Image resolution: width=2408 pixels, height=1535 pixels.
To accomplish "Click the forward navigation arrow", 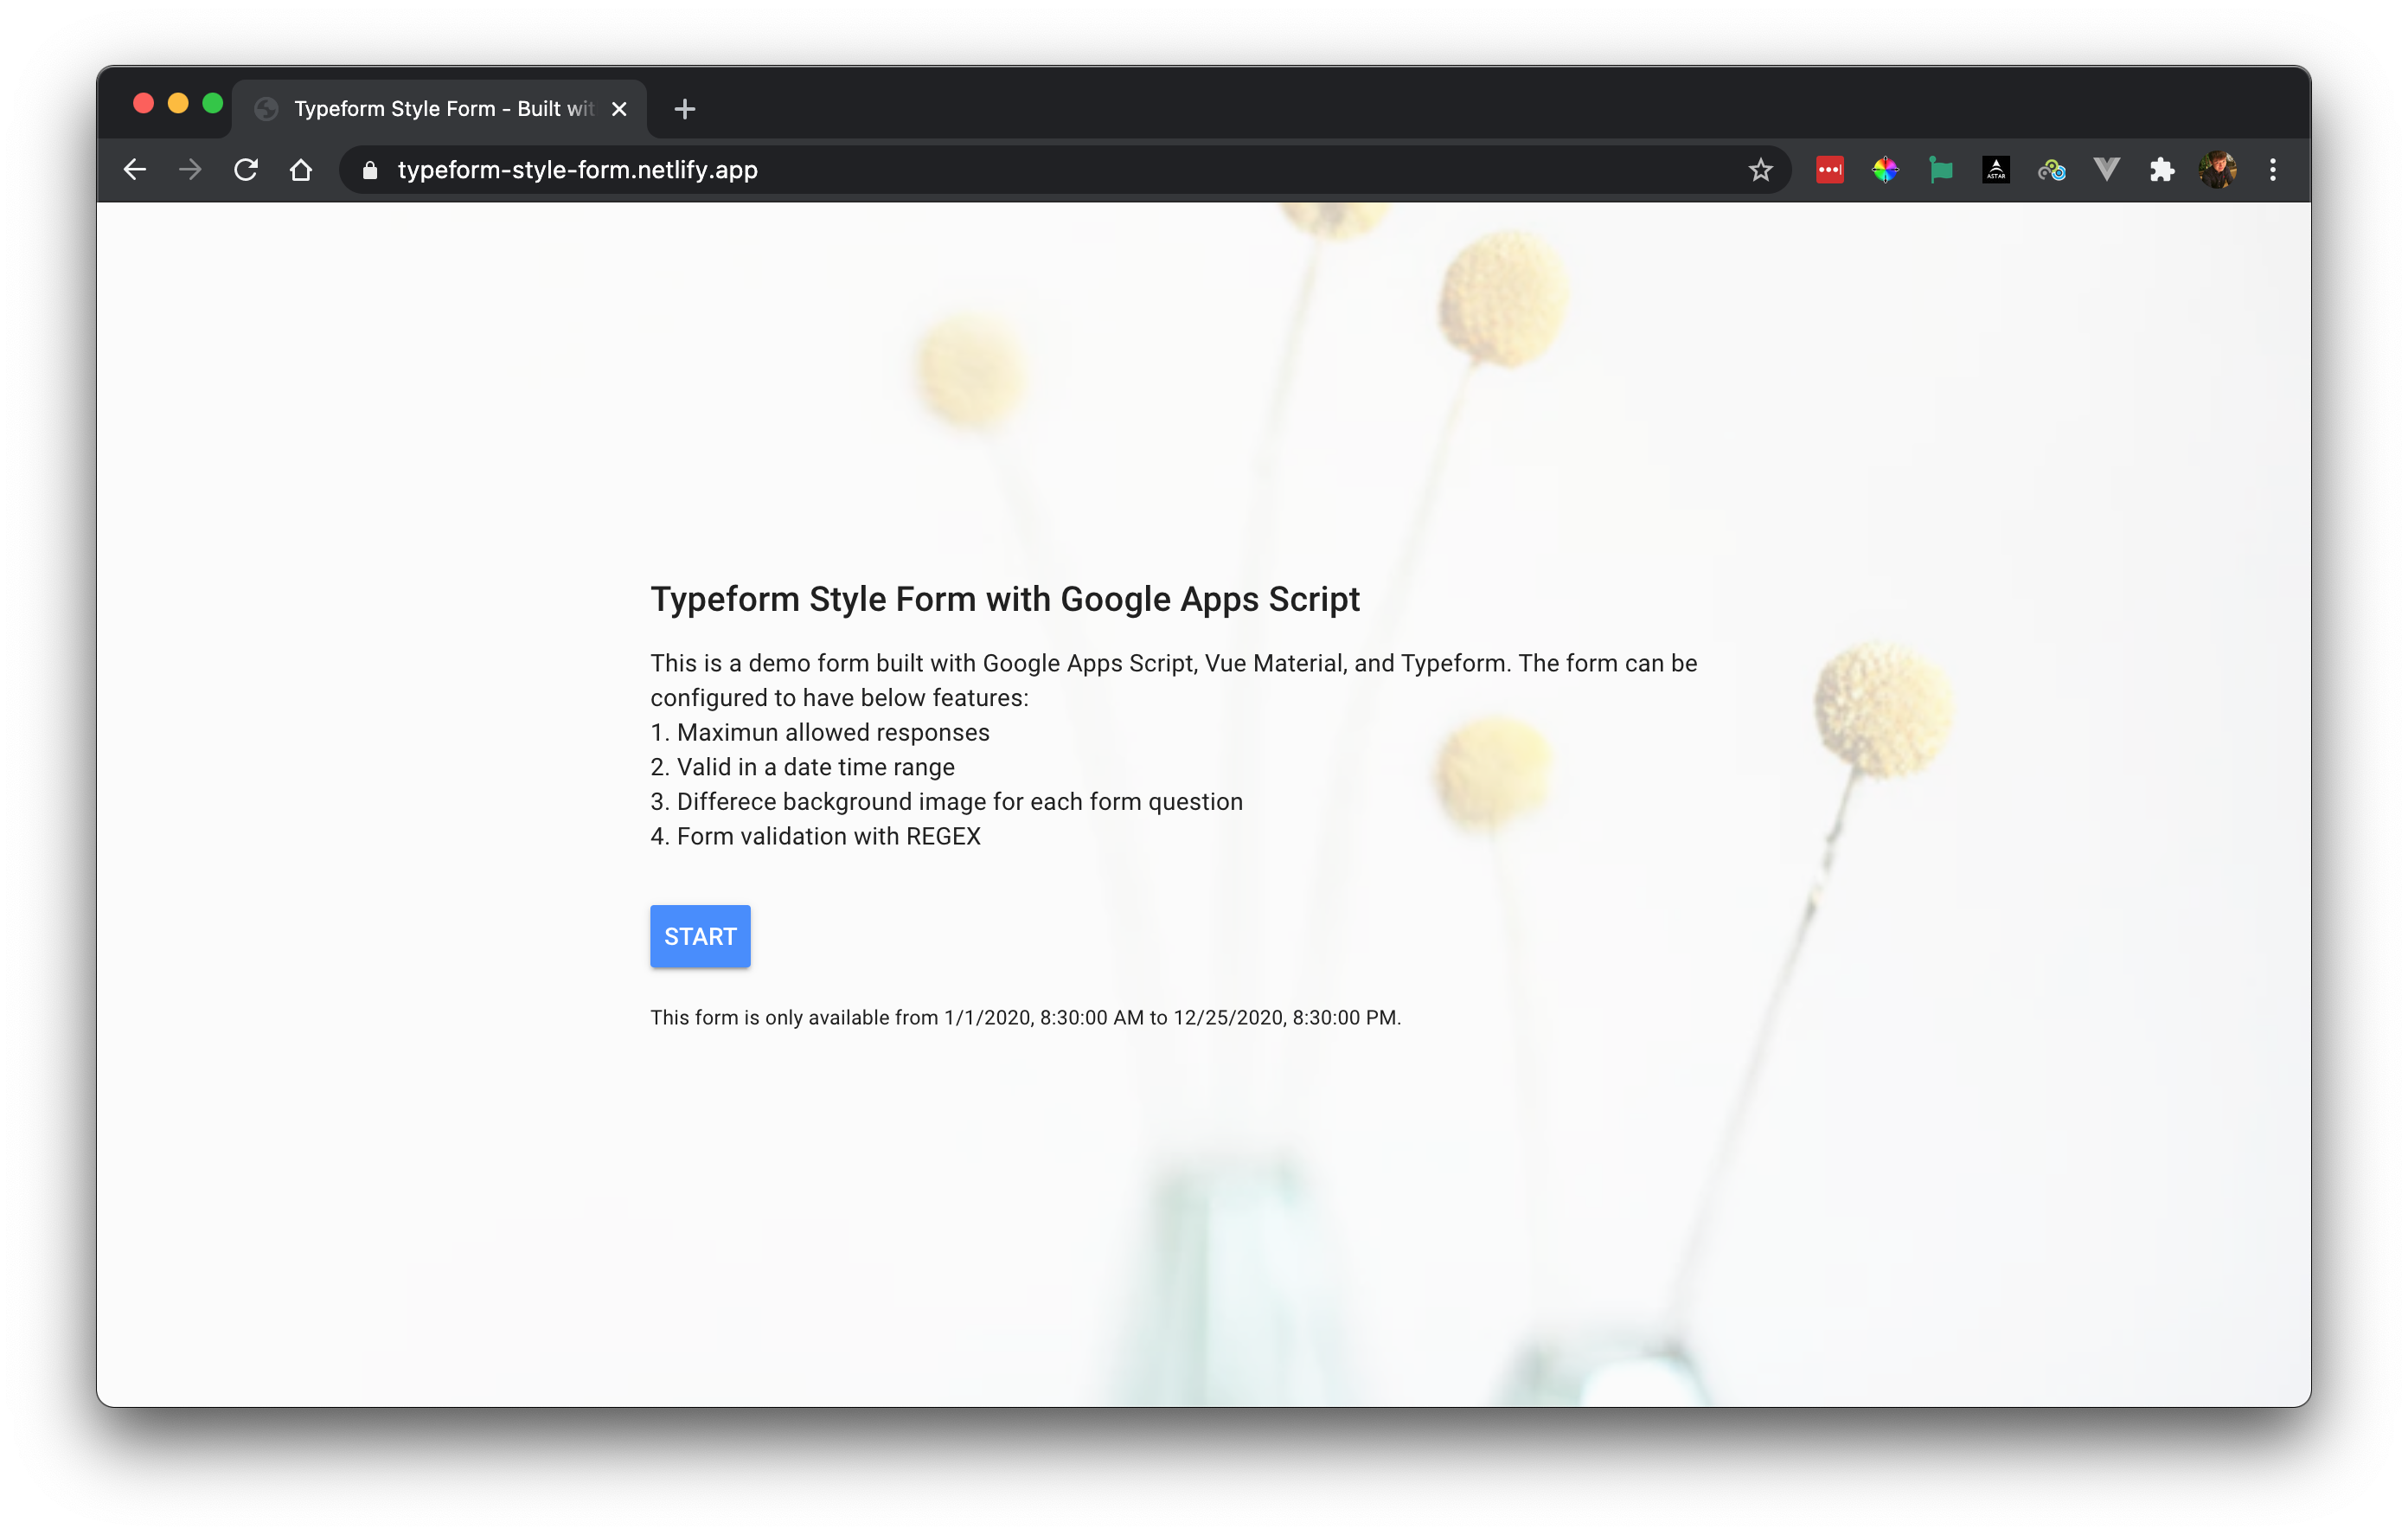I will point(190,170).
